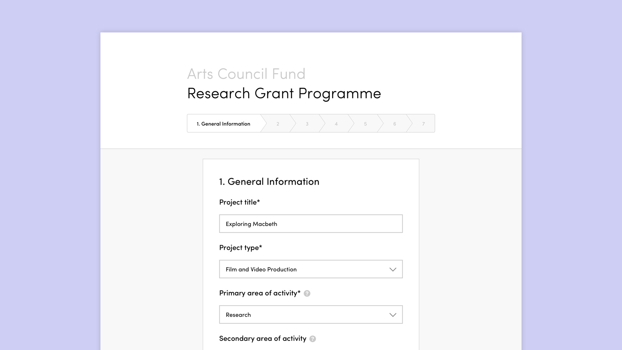Click the 1. General Information section heading

(x=269, y=181)
